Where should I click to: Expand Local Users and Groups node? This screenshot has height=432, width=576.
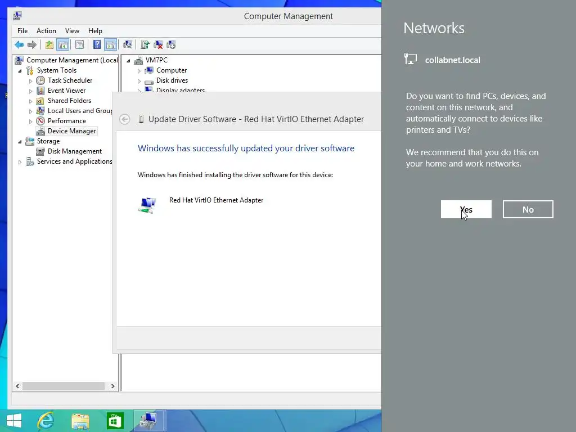30,111
